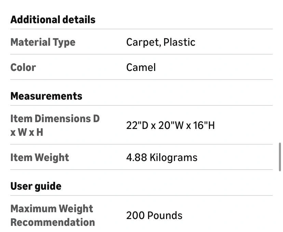Click Item Dimensions D x W x H label

click(x=55, y=125)
